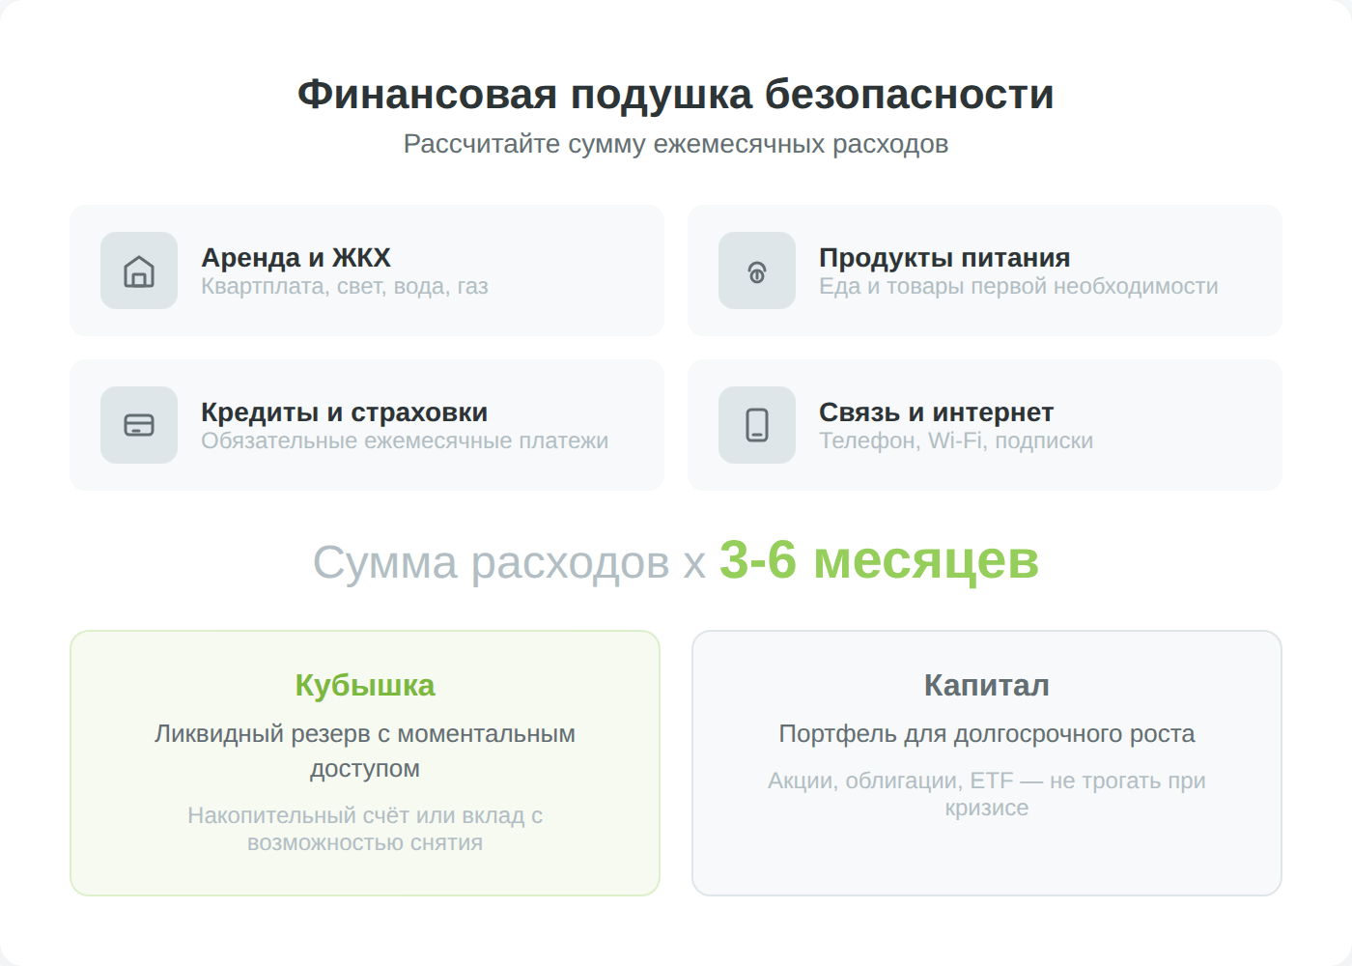Select the Капитал heading
Image resolution: width=1352 pixels, height=966 pixels.
986,685
